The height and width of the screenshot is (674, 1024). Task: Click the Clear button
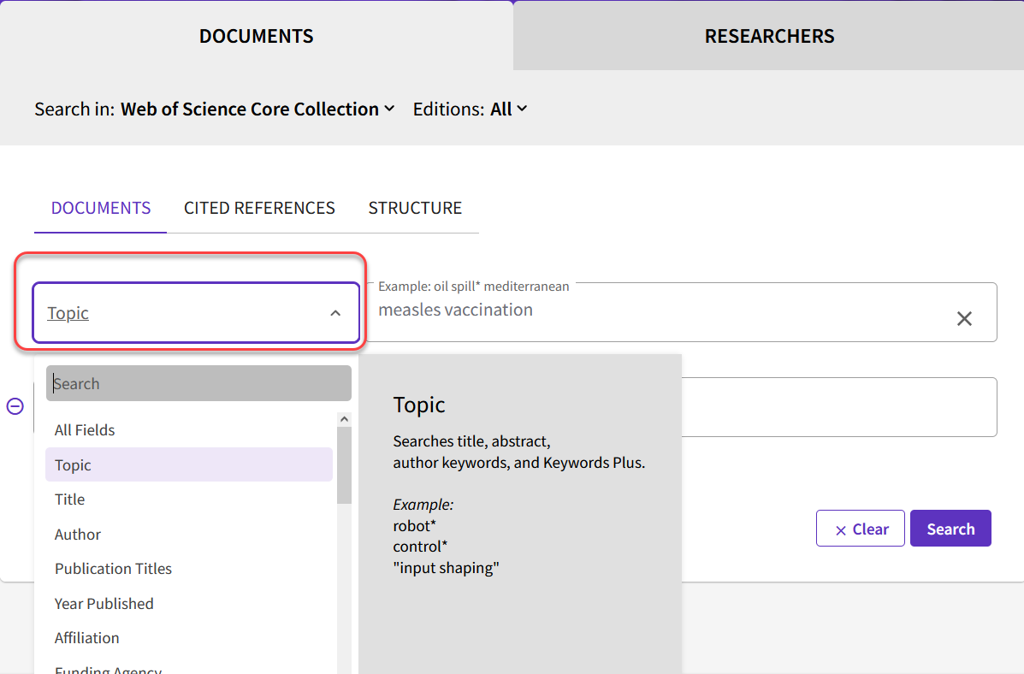point(860,529)
